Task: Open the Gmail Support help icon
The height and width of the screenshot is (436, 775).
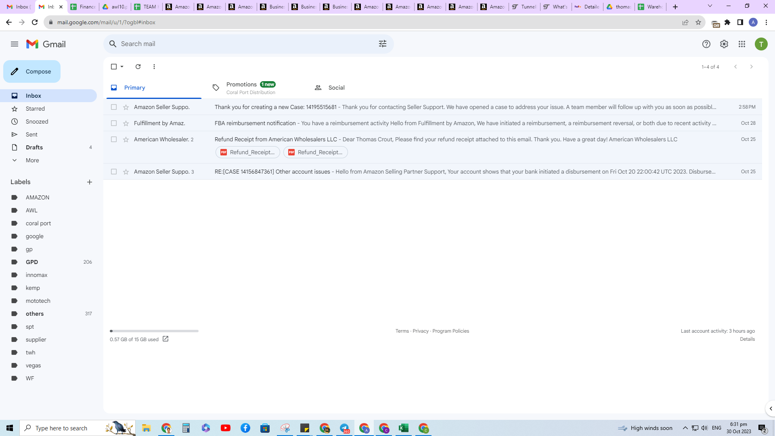Action: [x=706, y=44]
